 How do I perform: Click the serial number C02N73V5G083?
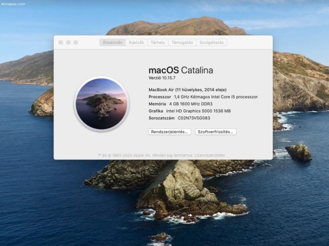[194, 118]
